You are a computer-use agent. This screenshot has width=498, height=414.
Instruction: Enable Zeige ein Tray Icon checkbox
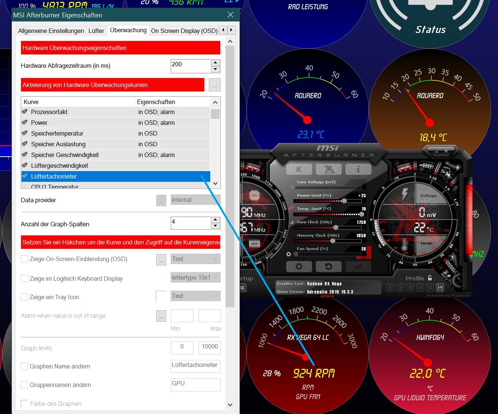point(24,297)
